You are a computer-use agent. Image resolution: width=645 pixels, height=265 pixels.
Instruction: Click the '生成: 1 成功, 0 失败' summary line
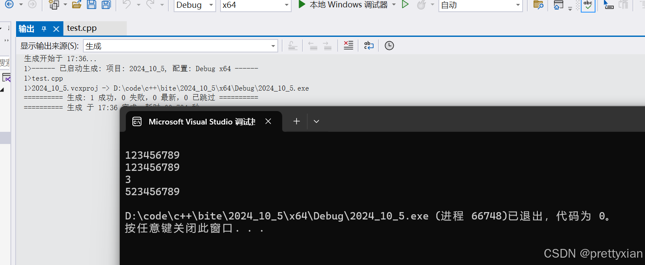click(x=141, y=98)
